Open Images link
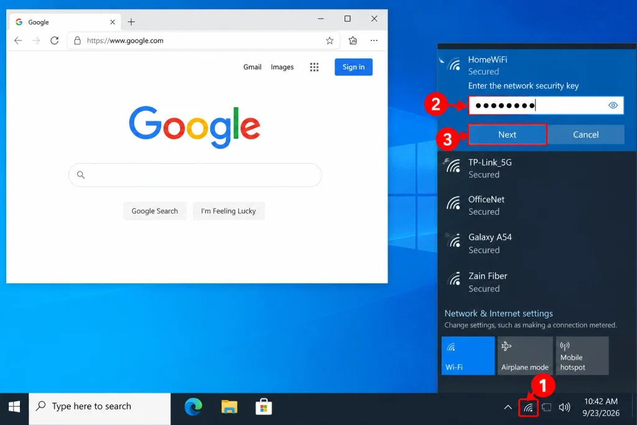The image size is (637, 425). coord(282,67)
